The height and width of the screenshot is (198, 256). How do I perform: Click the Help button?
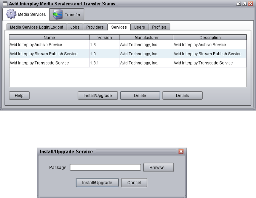19,96
